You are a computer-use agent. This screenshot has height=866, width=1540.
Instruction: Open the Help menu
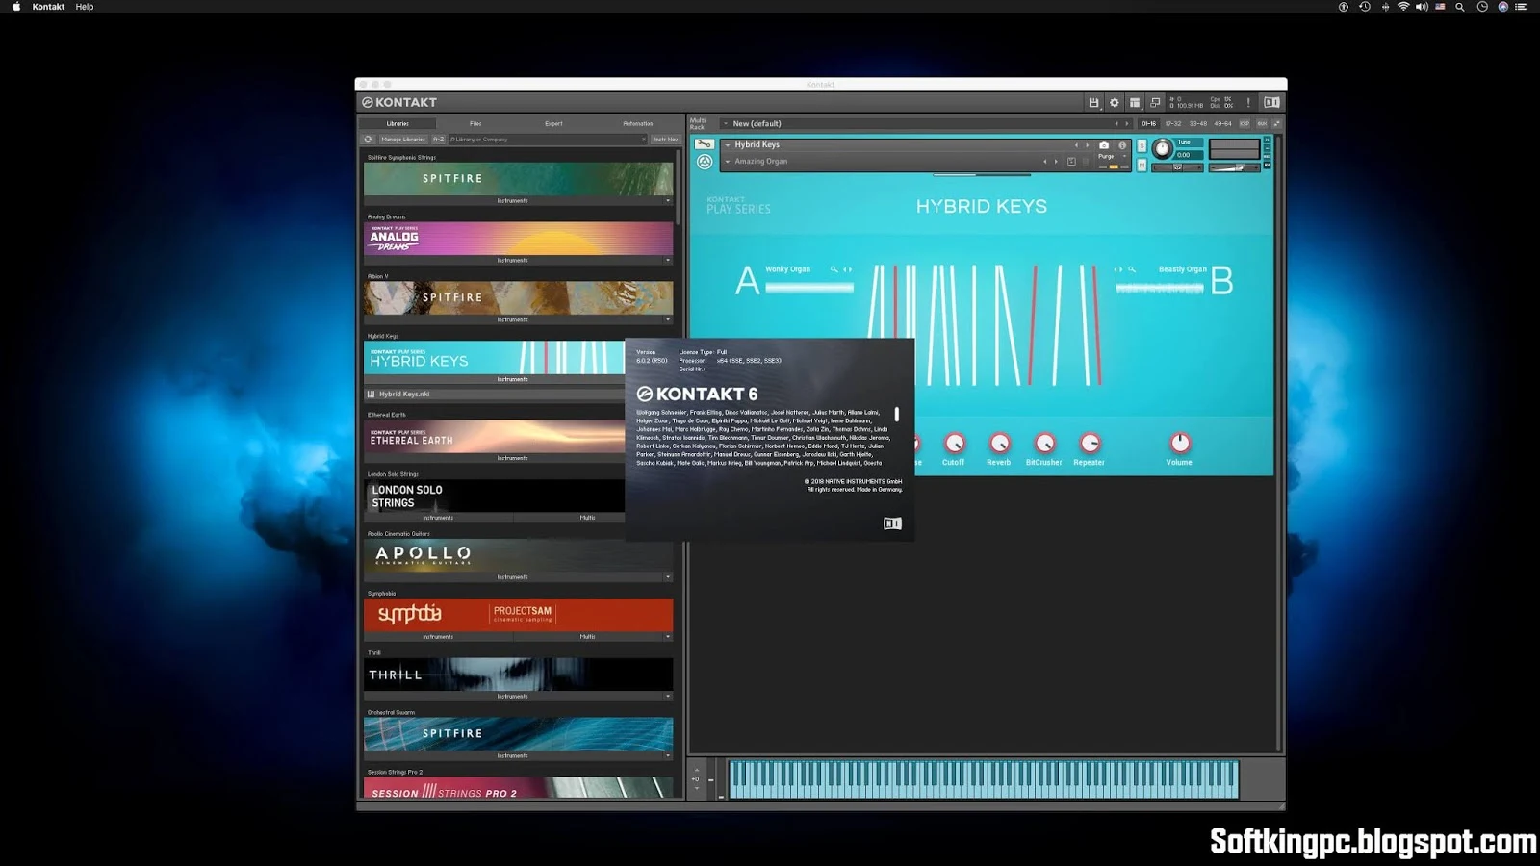click(x=85, y=7)
